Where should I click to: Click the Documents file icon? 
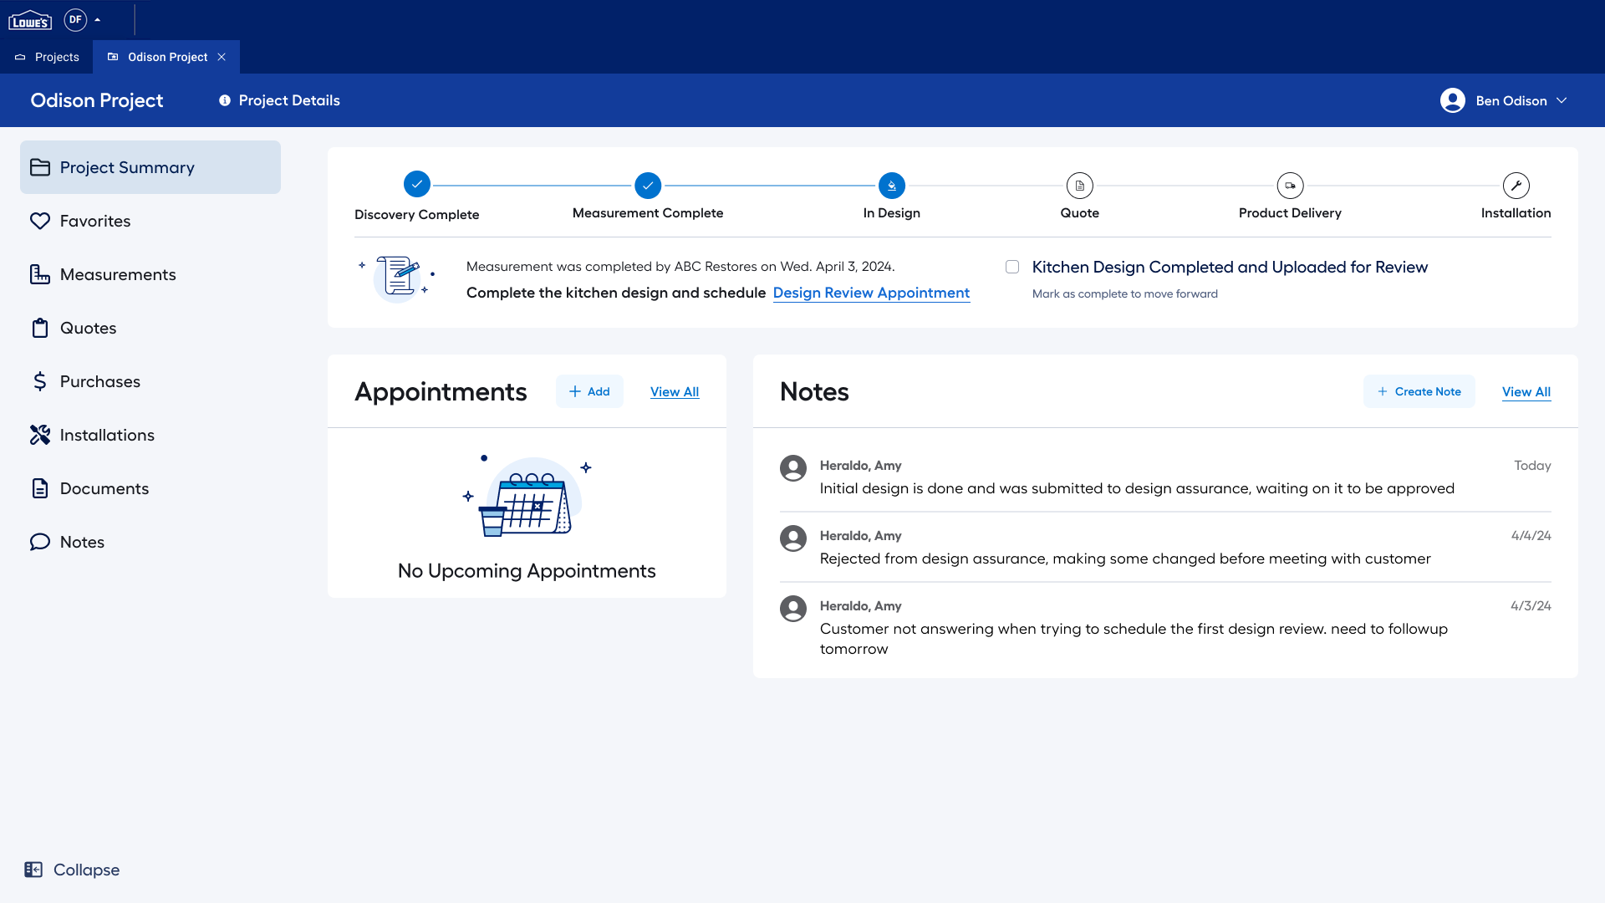40,488
